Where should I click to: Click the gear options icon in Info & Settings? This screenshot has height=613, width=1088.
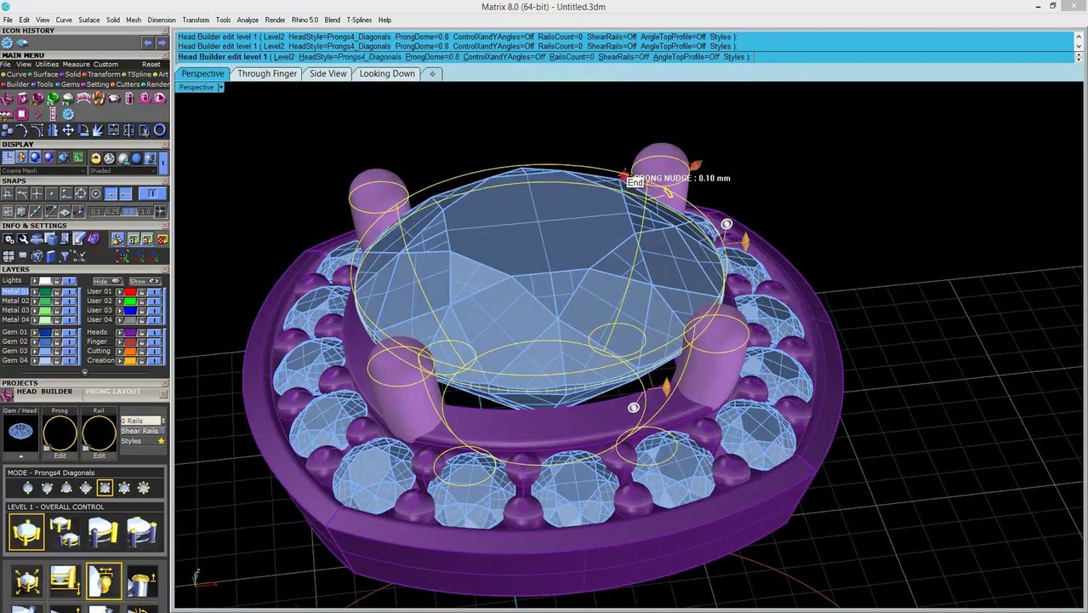[8, 238]
